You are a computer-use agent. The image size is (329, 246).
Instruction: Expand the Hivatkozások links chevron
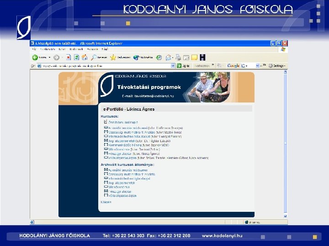point(213,65)
